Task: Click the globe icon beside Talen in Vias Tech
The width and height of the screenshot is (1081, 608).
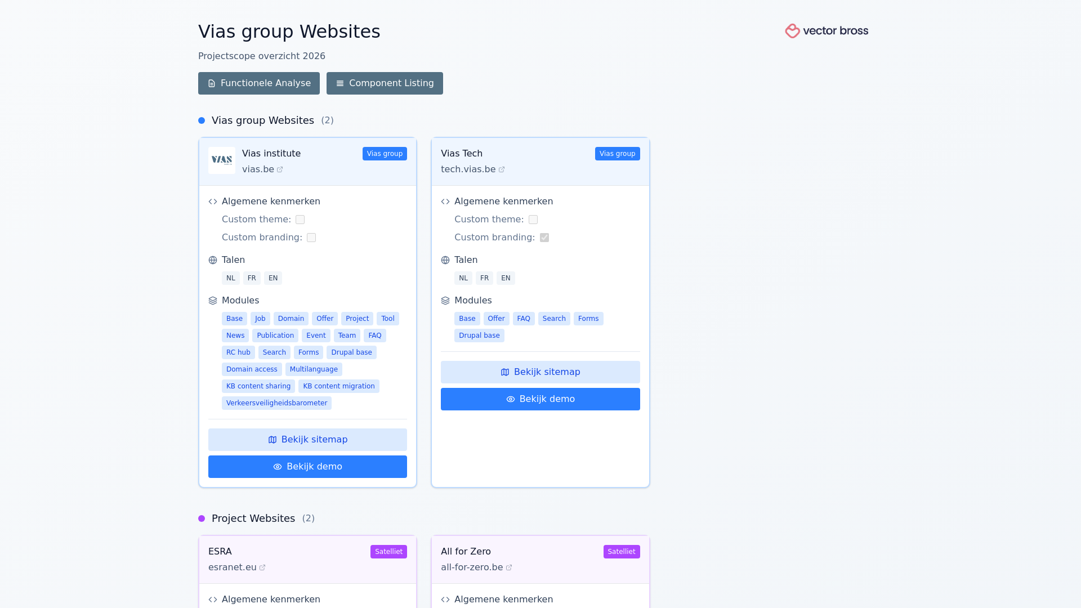Action: [445, 260]
